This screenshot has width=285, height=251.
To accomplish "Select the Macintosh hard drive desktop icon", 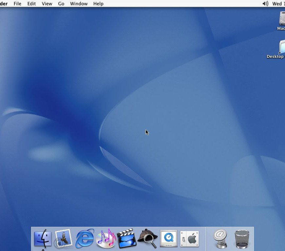I will point(282,18).
